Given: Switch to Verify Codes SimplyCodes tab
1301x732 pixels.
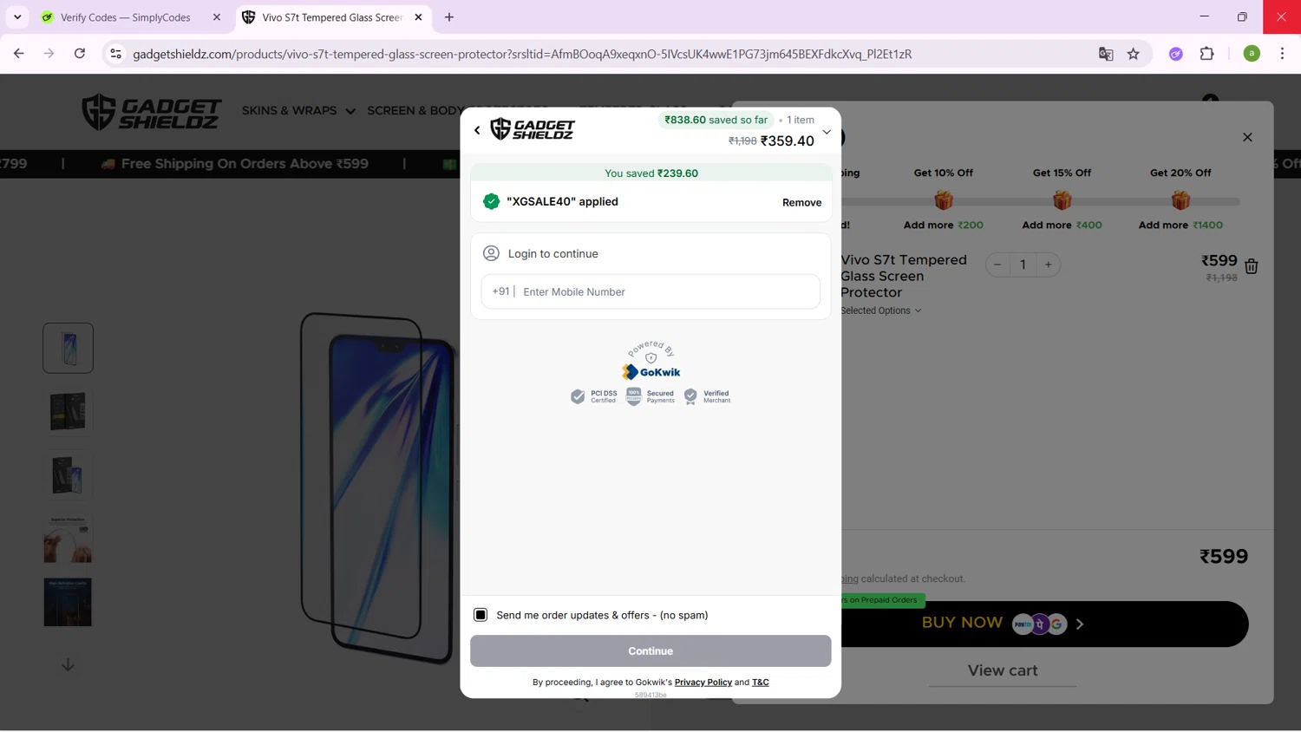Looking at the screenshot, I should (x=126, y=17).
